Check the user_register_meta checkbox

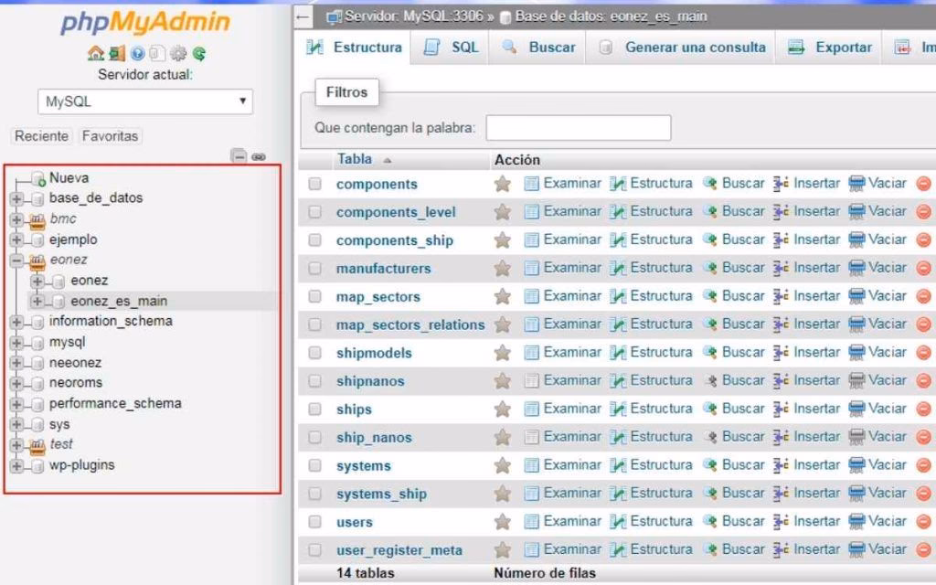coord(314,549)
